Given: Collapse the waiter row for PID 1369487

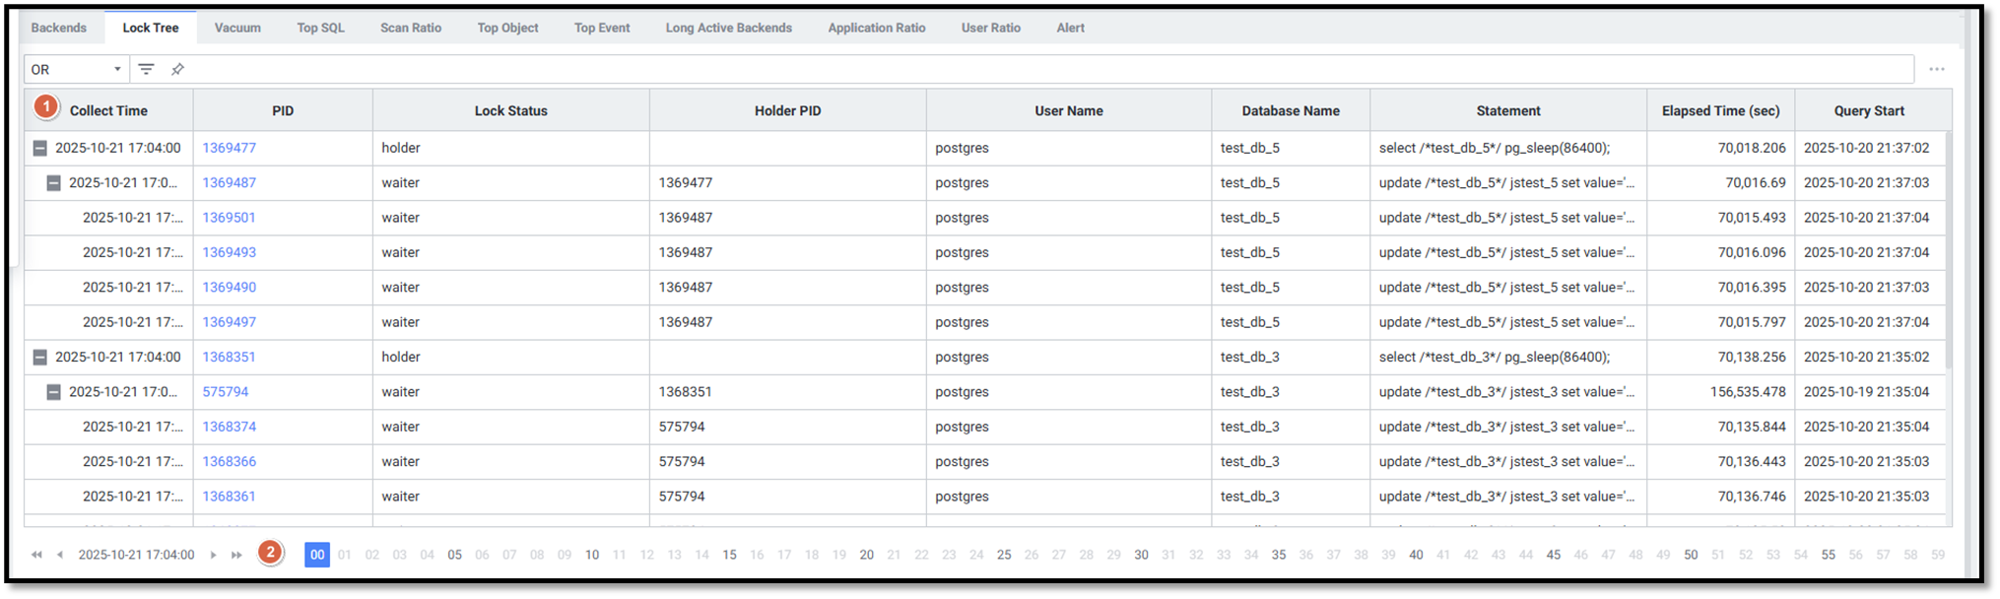Looking at the screenshot, I should tap(54, 183).
